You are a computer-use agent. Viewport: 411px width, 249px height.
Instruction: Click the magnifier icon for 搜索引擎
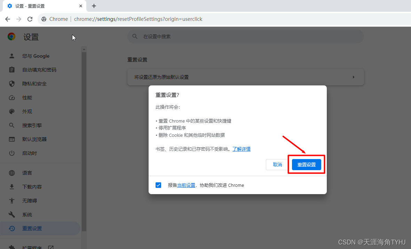coord(12,125)
